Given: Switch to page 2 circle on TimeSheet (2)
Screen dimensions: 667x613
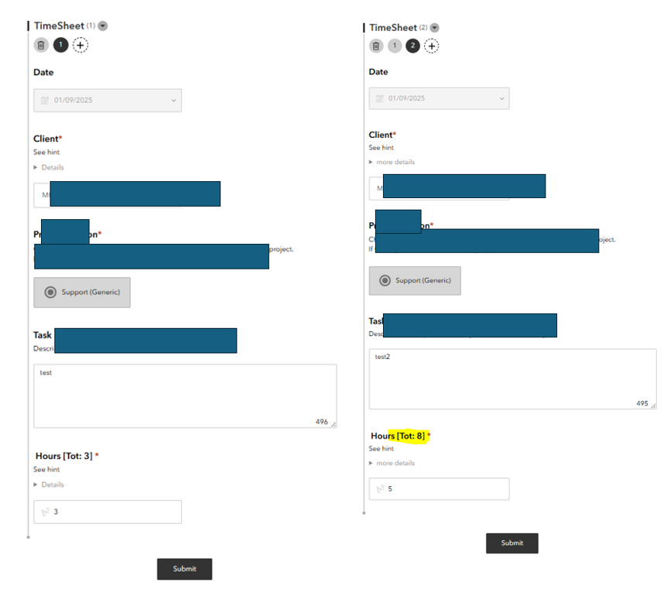Looking at the screenshot, I should coord(412,46).
